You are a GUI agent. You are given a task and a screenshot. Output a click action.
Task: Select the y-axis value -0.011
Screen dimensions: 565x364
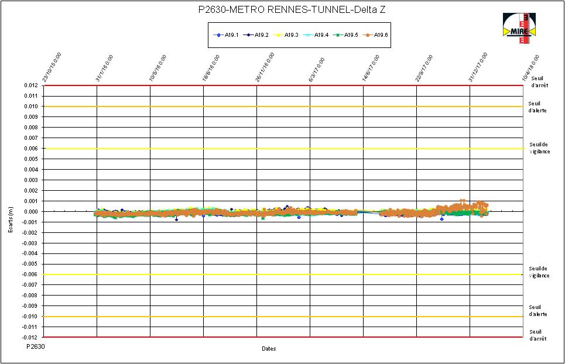click(30, 327)
